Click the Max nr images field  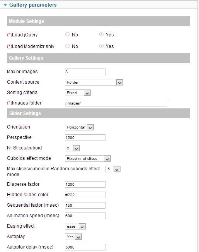pos(85,72)
